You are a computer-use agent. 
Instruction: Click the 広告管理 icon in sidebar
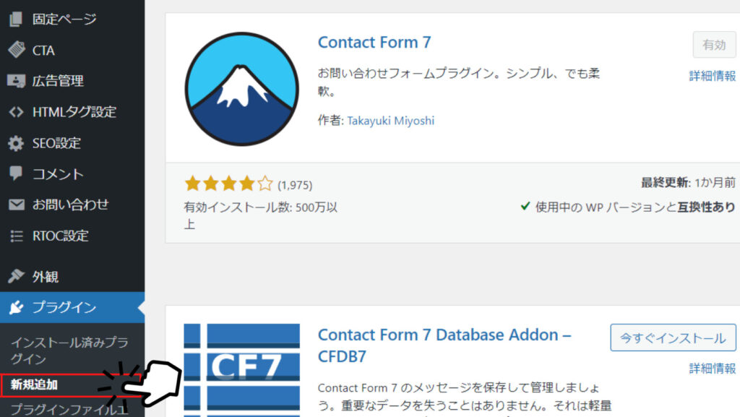tap(16, 81)
